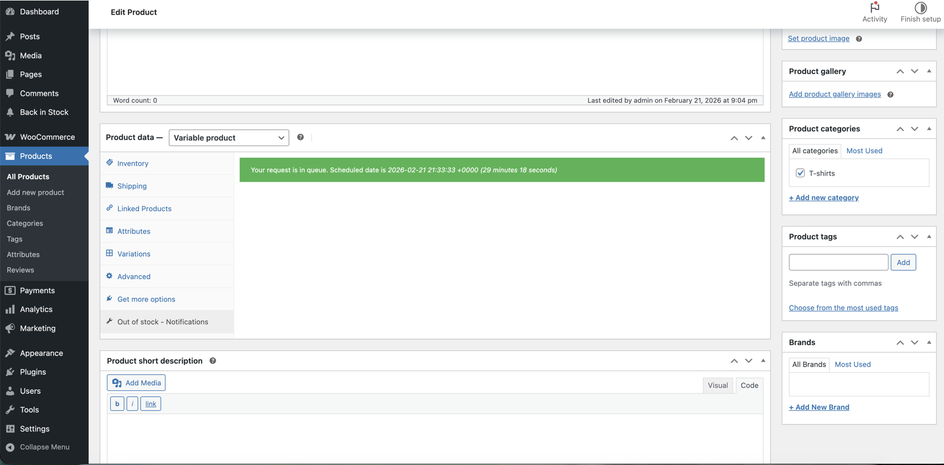Toggle collapse of Product data panel
The height and width of the screenshot is (465, 944).
coord(763,138)
